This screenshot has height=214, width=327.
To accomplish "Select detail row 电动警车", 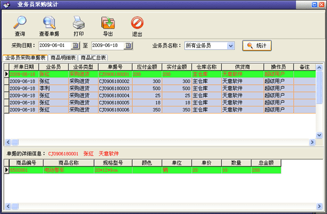I will (143, 170).
